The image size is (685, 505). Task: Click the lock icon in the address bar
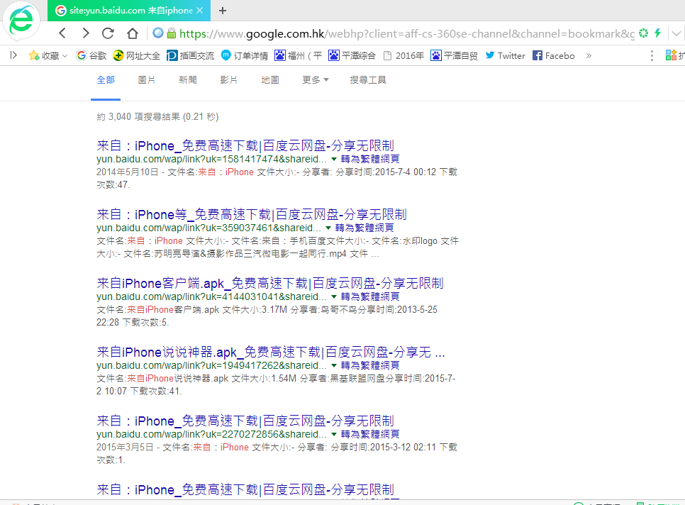171,33
